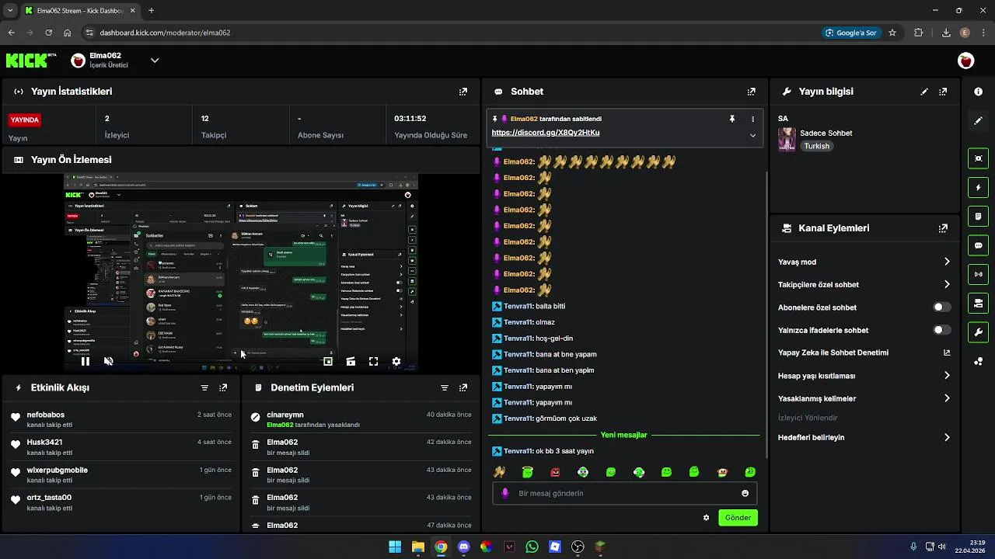
Task: Pause the stream preview video
Action: pyautogui.click(x=86, y=361)
